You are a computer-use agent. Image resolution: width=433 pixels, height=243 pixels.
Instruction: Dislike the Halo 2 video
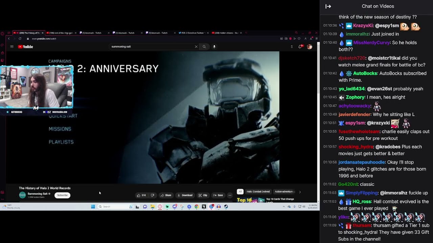[x=152, y=195]
